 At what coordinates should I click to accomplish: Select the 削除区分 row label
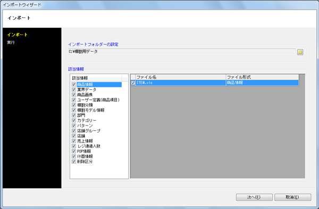(x=85, y=162)
